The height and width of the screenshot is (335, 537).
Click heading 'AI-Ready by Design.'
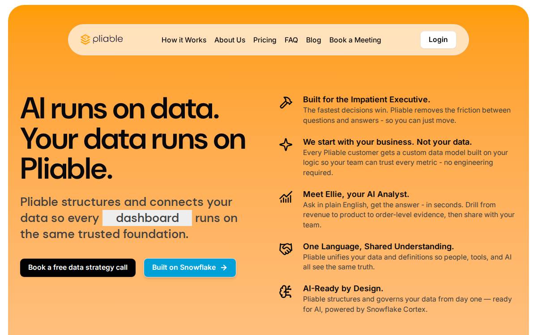pyautogui.click(x=343, y=289)
